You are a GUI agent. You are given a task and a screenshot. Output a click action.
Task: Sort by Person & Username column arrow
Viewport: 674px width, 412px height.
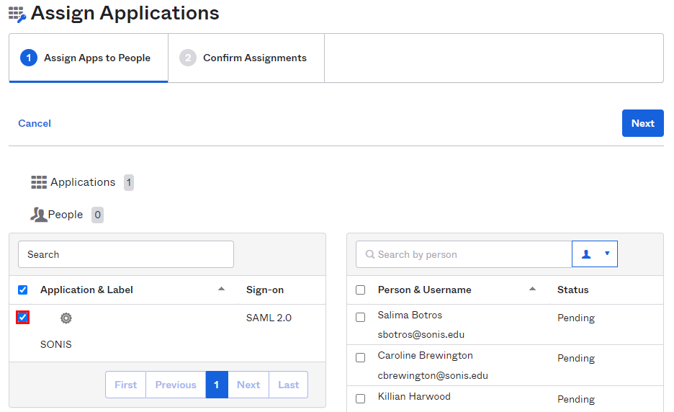click(532, 289)
